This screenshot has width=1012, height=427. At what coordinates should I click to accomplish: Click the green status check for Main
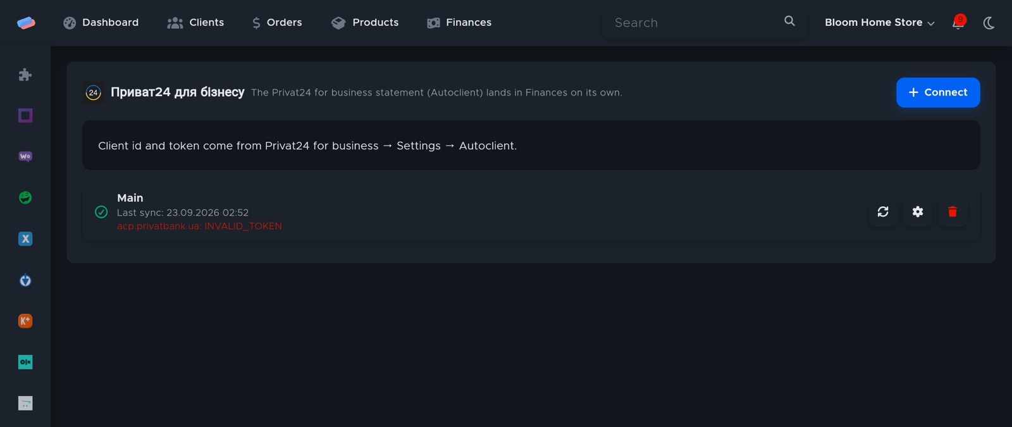[x=101, y=212]
